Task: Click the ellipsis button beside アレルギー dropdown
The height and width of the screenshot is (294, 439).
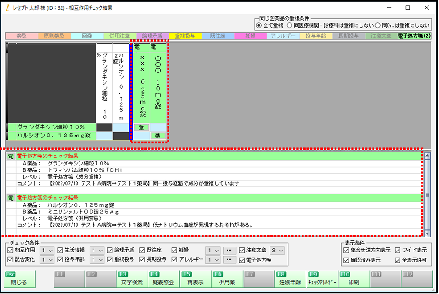Action: point(229,260)
